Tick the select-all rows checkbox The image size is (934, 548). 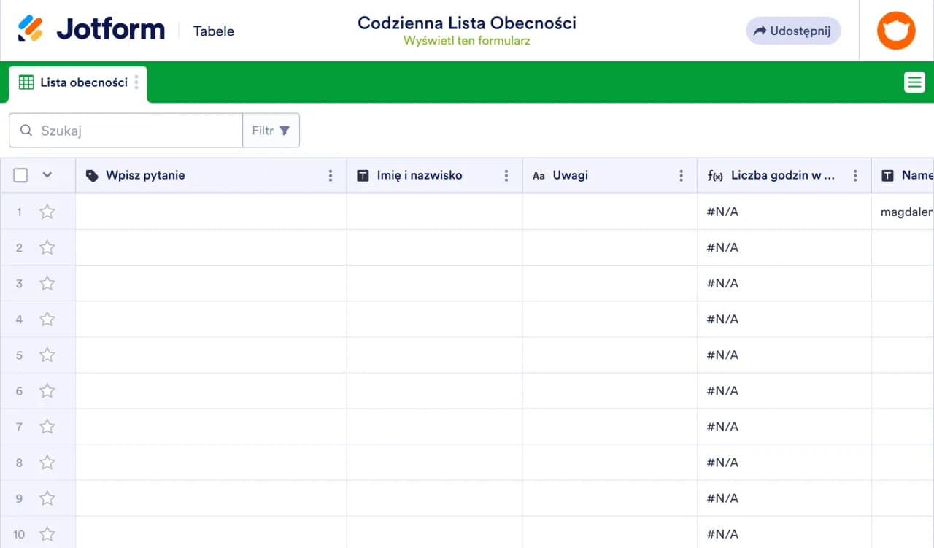click(x=21, y=175)
